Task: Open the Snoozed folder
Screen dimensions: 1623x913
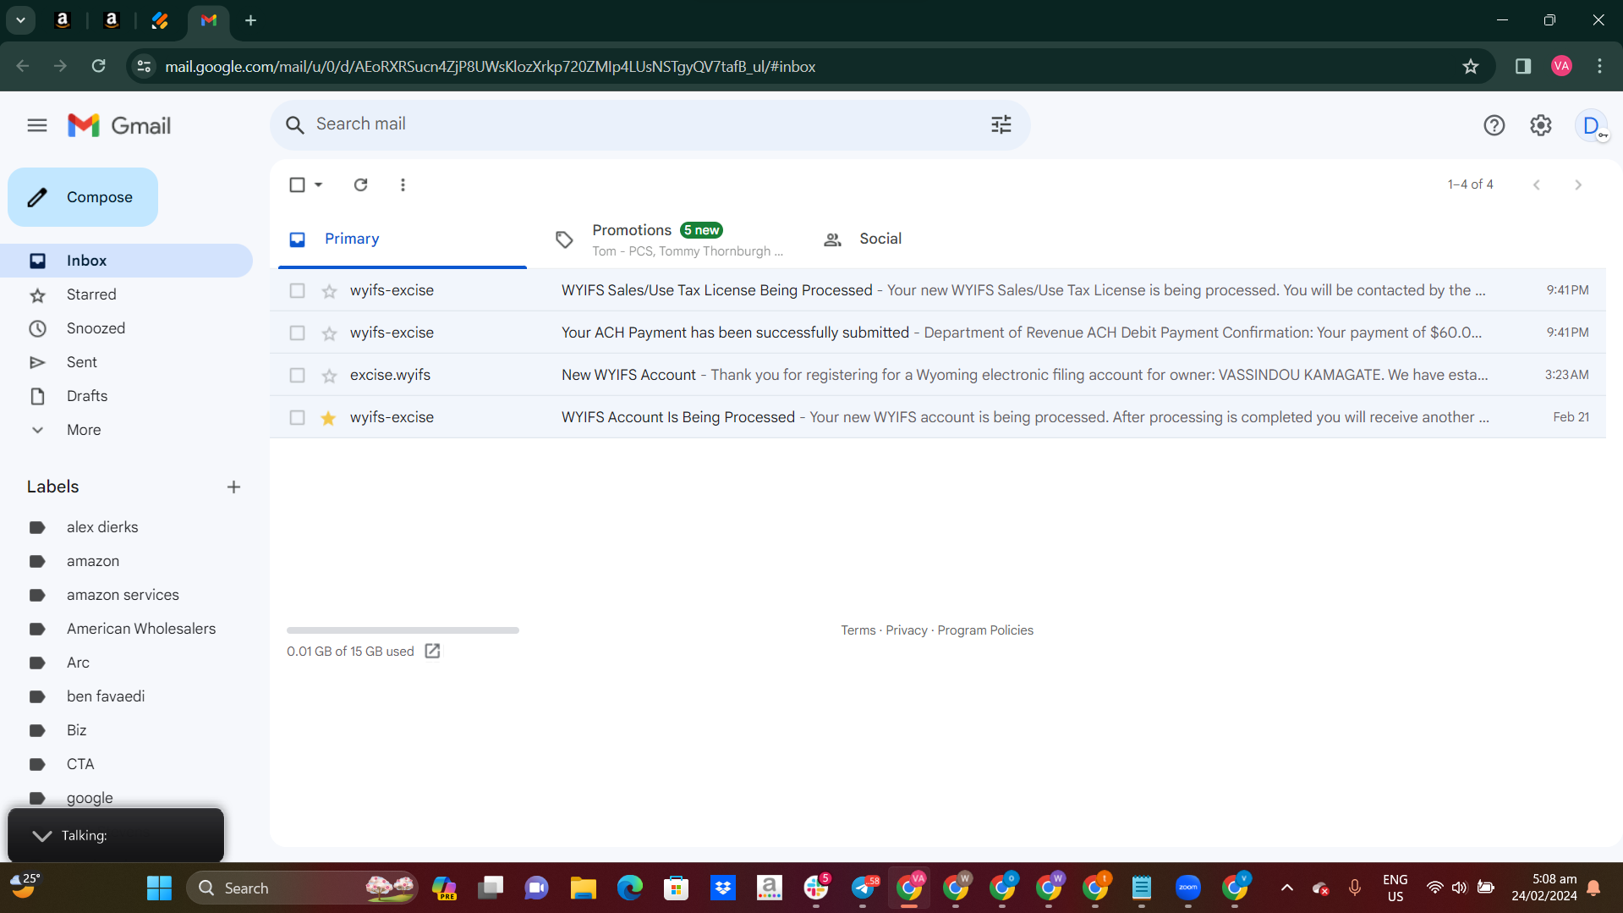Action: tap(126, 328)
